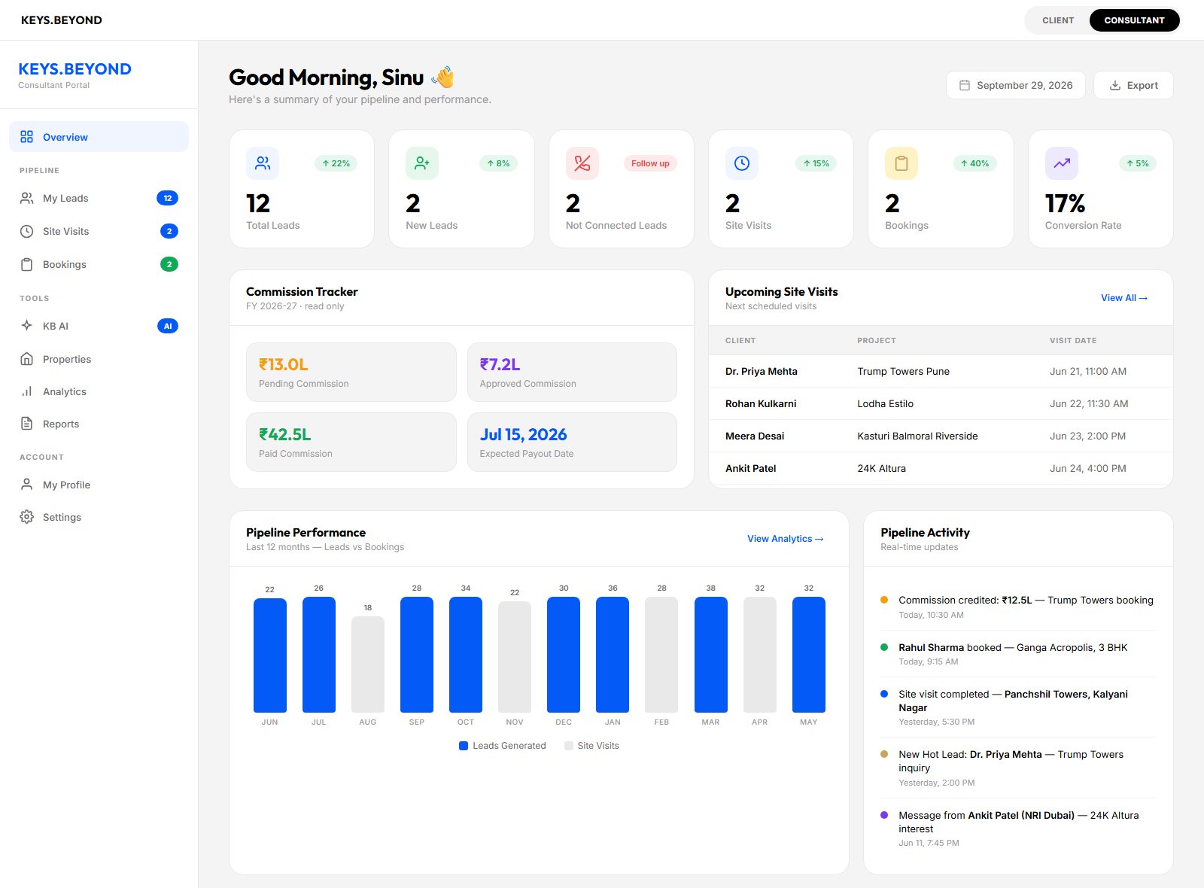Go to Site Visits in sidebar
Image resolution: width=1204 pixels, height=888 pixels.
[x=99, y=231]
